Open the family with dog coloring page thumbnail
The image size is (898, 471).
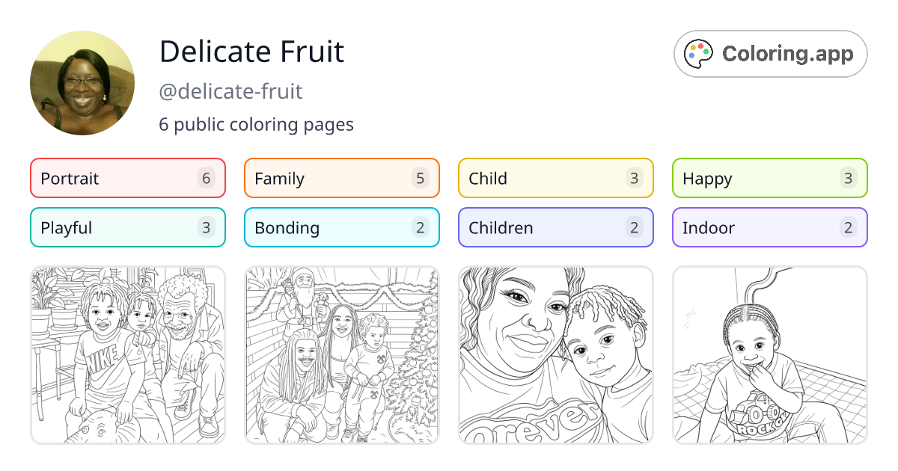point(127,354)
